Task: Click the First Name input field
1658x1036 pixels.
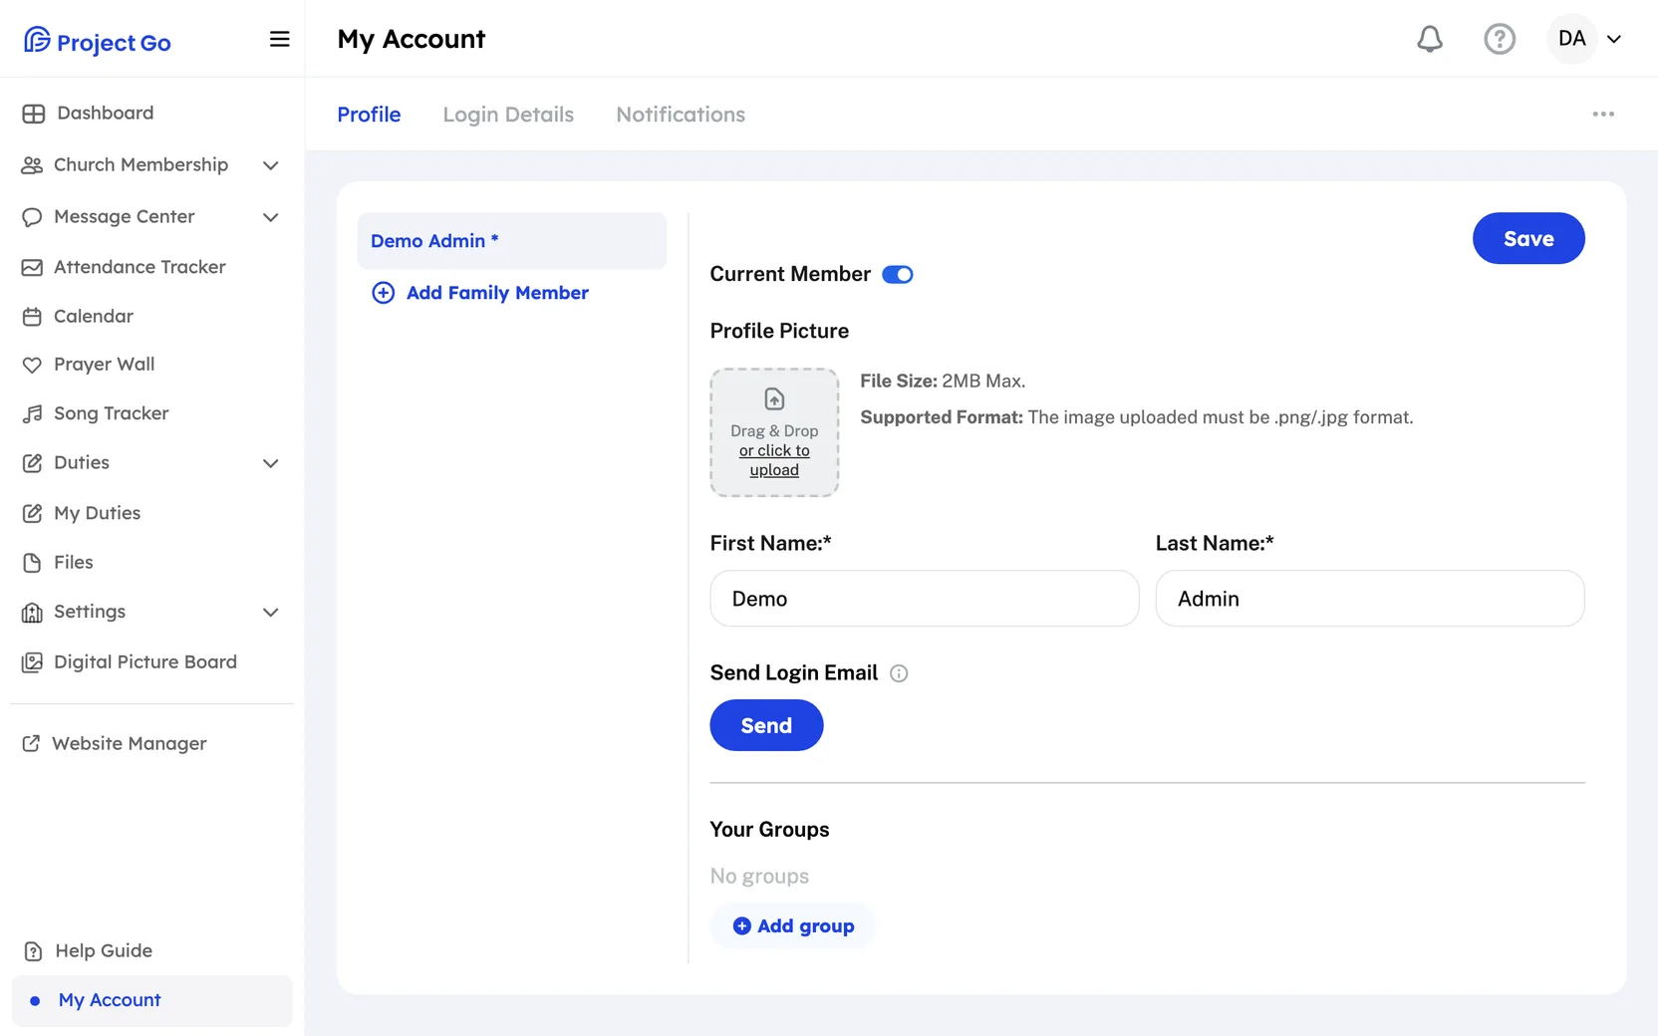Action: 925,599
